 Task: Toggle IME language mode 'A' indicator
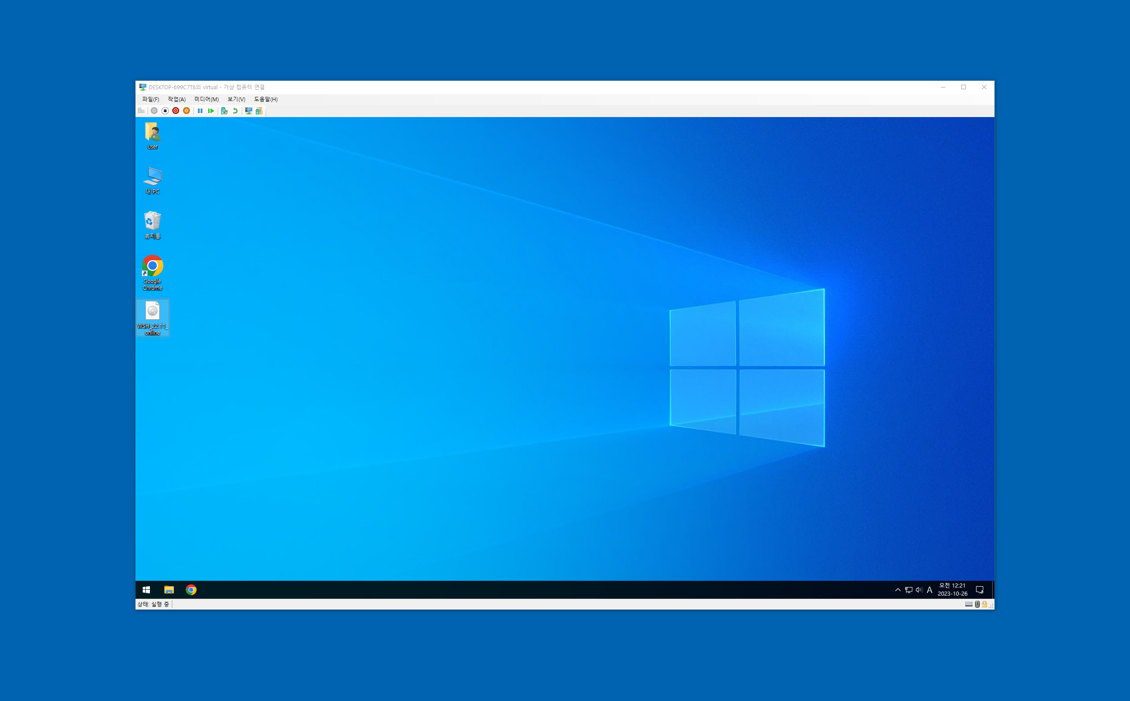[929, 590]
